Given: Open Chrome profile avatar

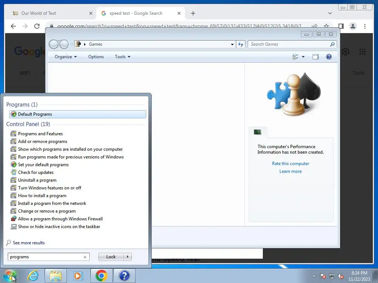Looking at the screenshot, I should pyautogui.click(x=353, y=26).
